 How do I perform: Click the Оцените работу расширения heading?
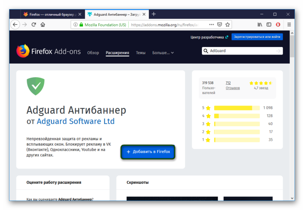(54, 182)
